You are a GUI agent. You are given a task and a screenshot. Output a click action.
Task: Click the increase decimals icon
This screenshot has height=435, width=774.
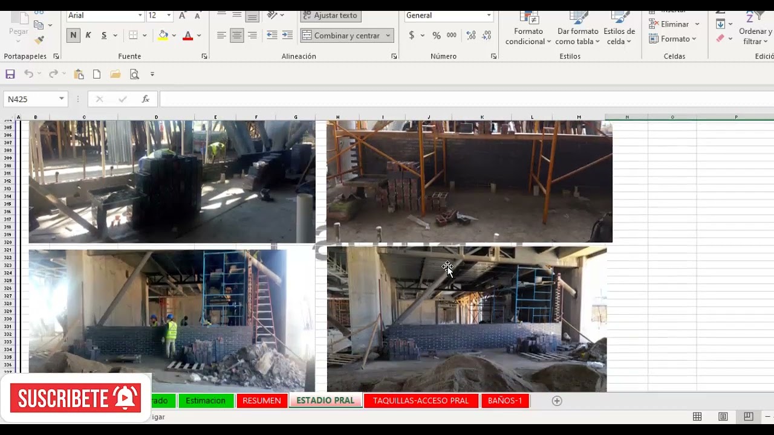click(x=471, y=36)
